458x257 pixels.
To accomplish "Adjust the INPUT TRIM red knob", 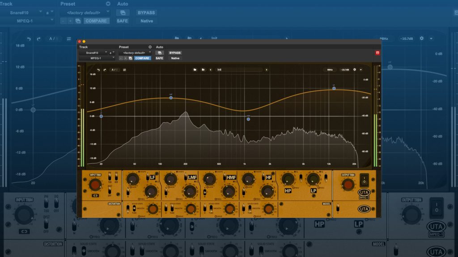I will tap(95, 184).
